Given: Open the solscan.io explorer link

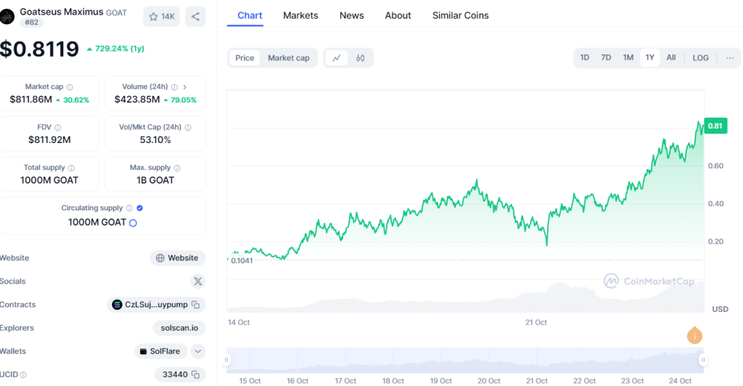Looking at the screenshot, I should 180,328.
